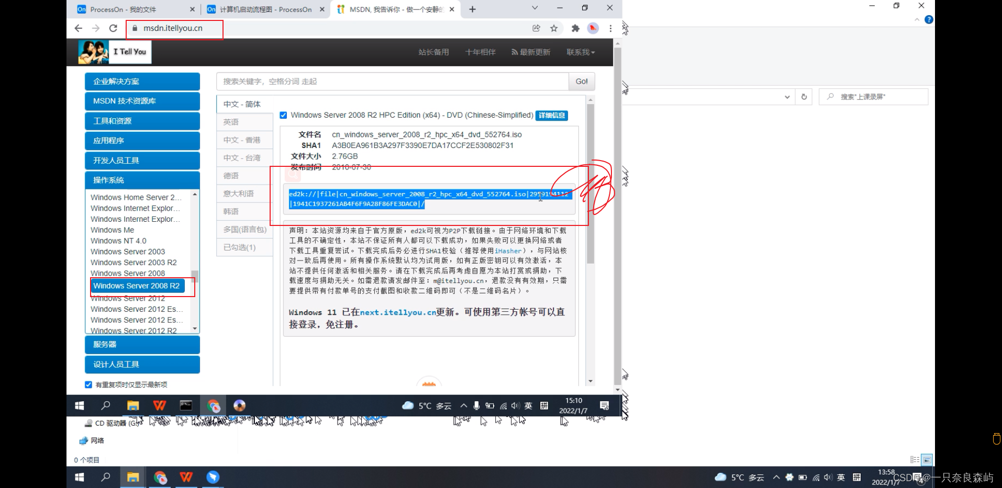The width and height of the screenshot is (1002, 488).
Task: Open 已勾选(1) tab
Action: 244,247
